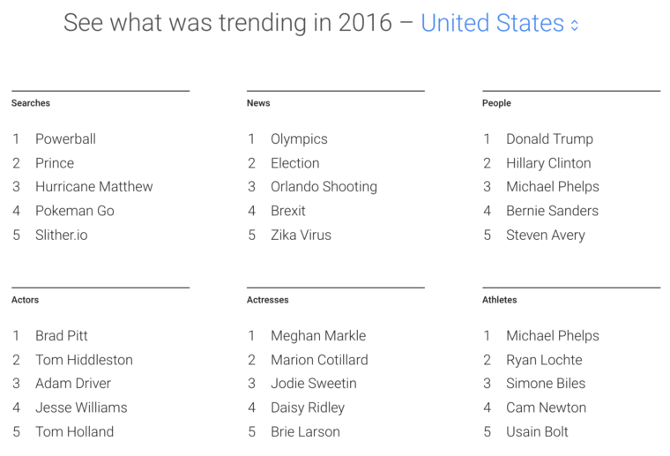Image resolution: width=670 pixels, height=456 pixels.
Task: Click Orlando Shooting news item
Action: click(x=324, y=187)
